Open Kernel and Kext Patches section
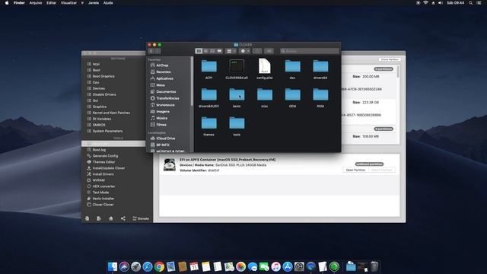 tap(111, 113)
